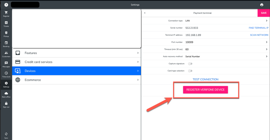Expand the Auto recovery method row
Image resolution: width=270 pixels, height=140 pixels.
(x=266, y=57)
